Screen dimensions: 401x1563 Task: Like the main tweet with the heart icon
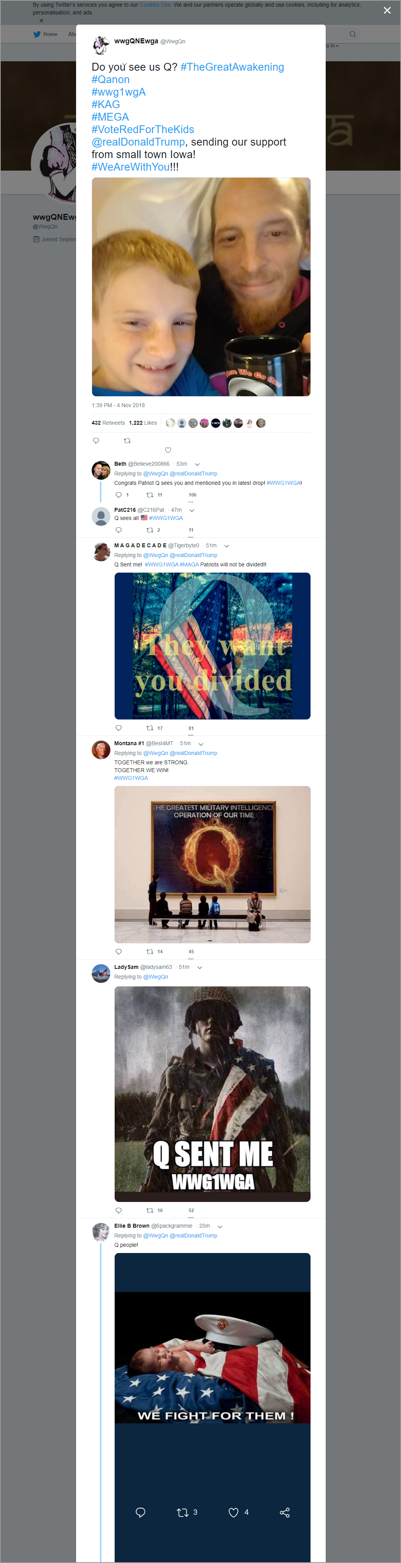[x=168, y=450]
